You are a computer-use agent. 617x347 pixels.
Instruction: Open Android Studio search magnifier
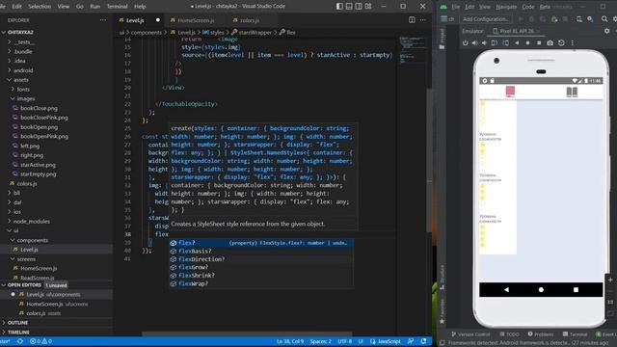point(604,19)
